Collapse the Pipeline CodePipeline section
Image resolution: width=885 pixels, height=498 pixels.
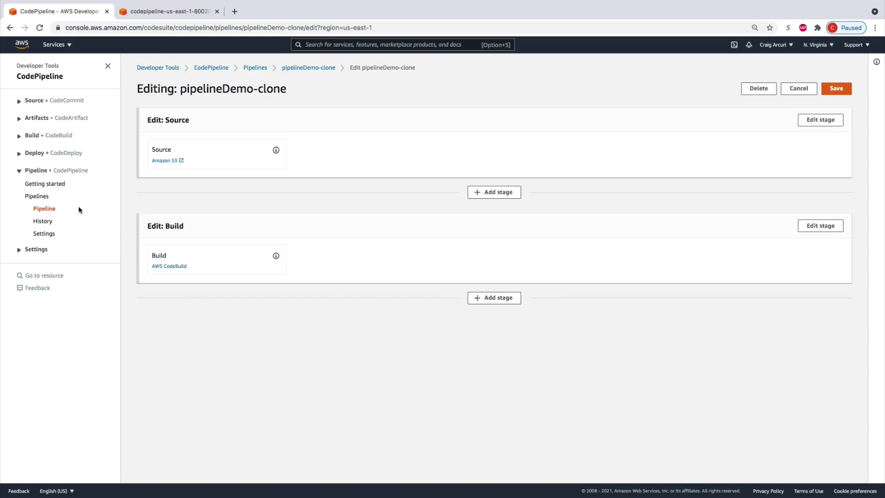[19, 171]
